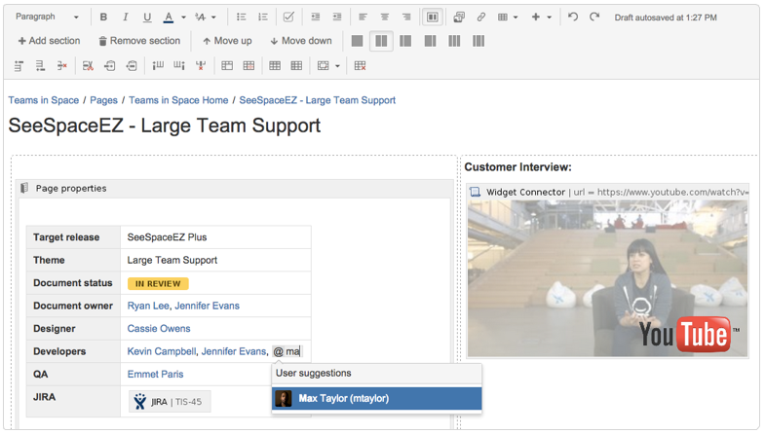Click the bullet list icon
This screenshot has height=434, width=765.
(x=241, y=18)
